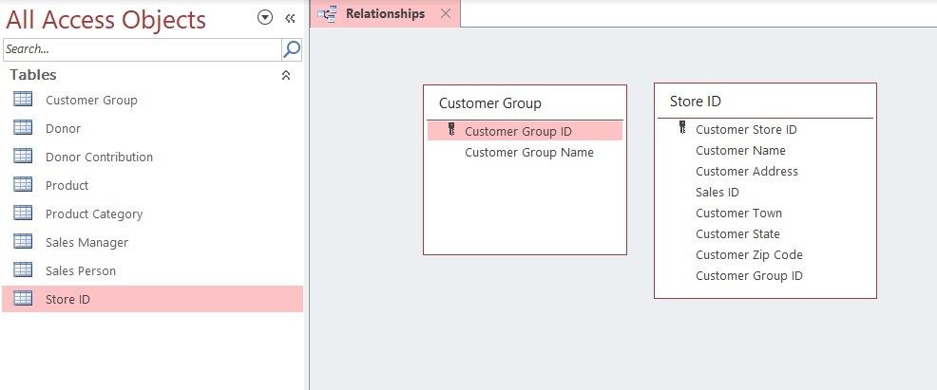The width and height of the screenshot is (937, 390).
Task: Click the Donor table icon
Action: click(x=23, y=127)
